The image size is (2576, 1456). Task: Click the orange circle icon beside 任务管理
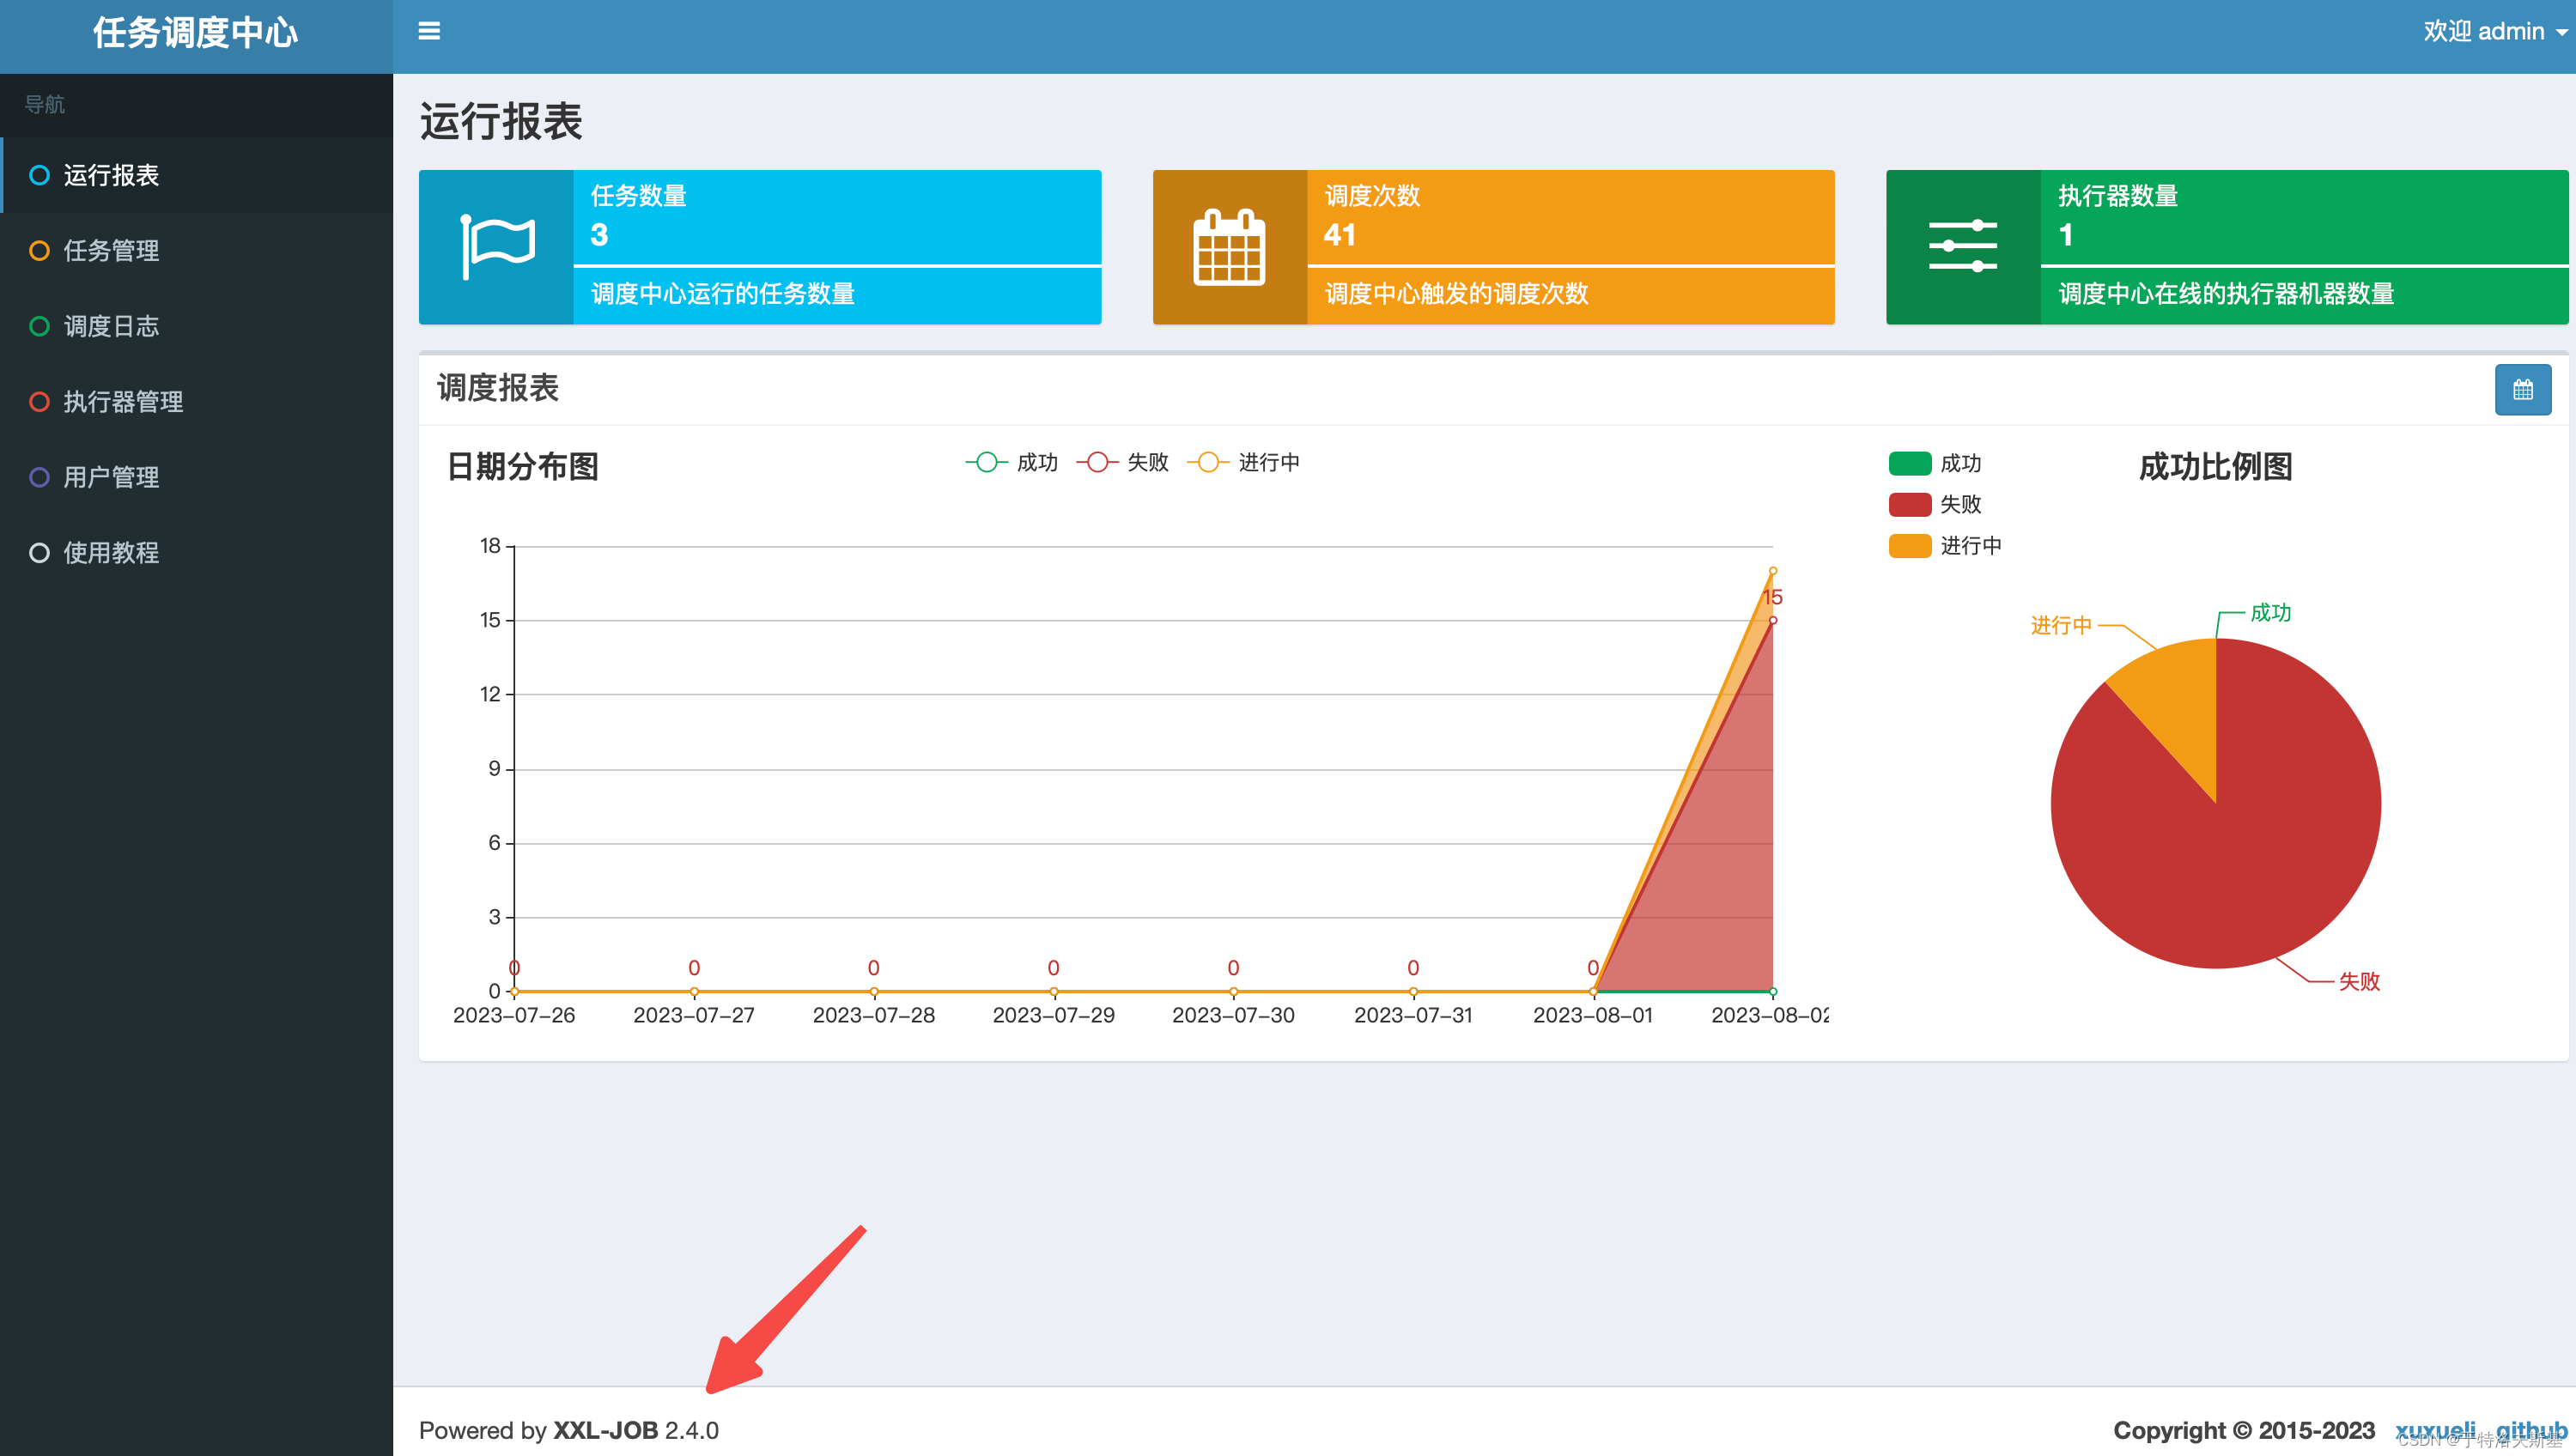point(39,251)
